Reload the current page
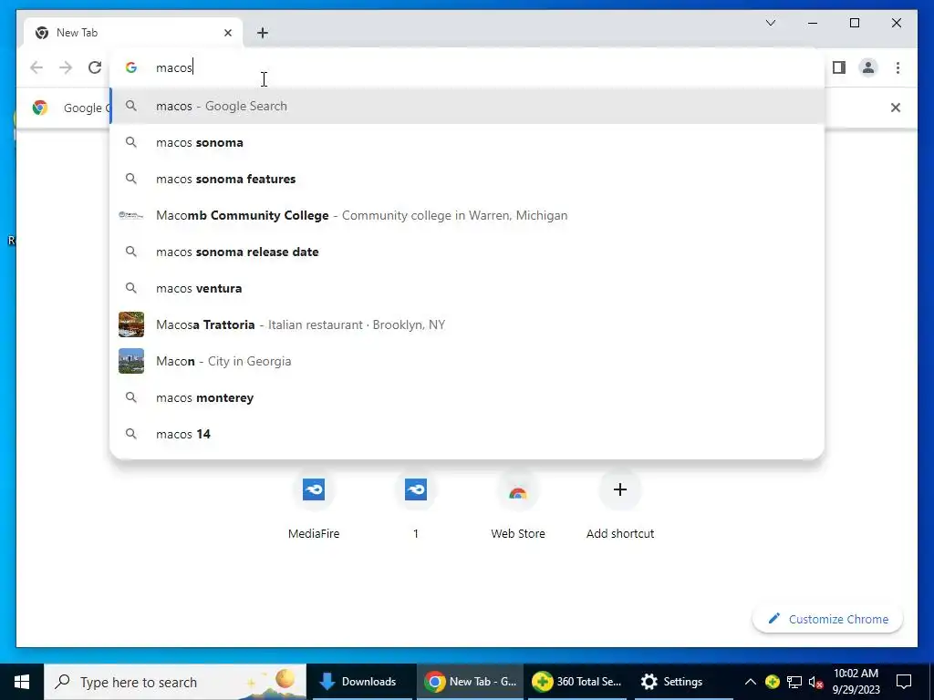The height and width of the screenshot is (700, 934). (95, 67)
